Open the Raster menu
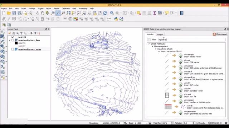Viewport: 229px width, 128px height. click(x=57, y=9)
